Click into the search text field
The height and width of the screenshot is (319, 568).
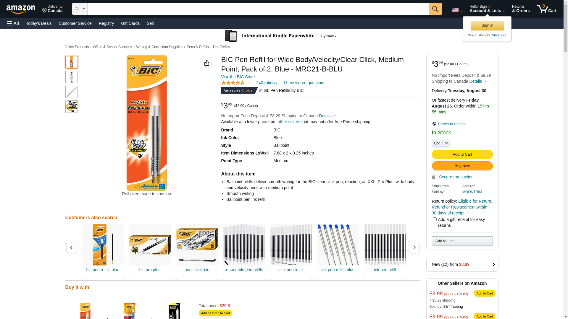[x=258, y=9]
